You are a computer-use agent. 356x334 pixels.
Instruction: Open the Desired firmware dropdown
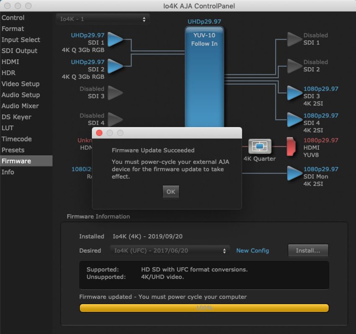click(170, 251)
